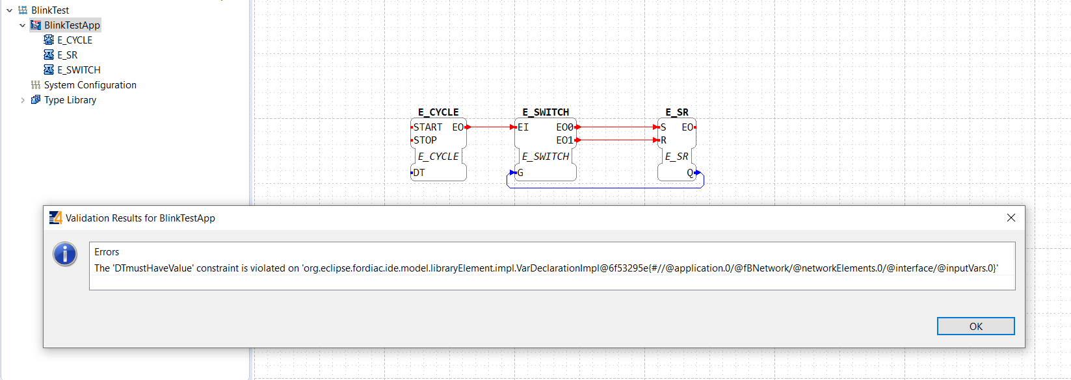Select EI input of E_SWITCH block
The width and height of the screenshot is (1071, 380).
[x=523, y=127]
